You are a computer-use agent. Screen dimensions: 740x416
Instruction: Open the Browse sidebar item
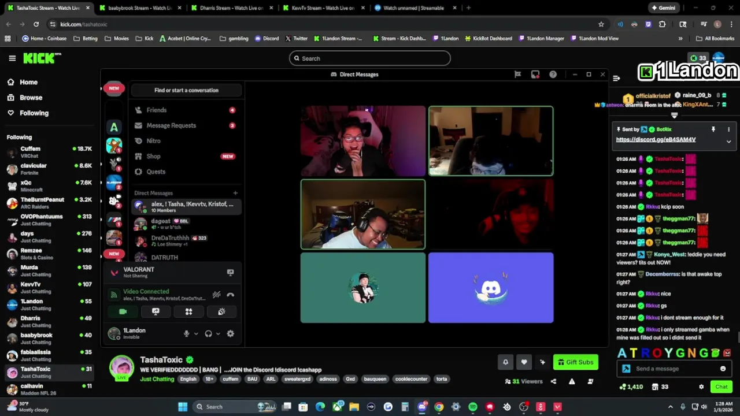click(25, 98)
